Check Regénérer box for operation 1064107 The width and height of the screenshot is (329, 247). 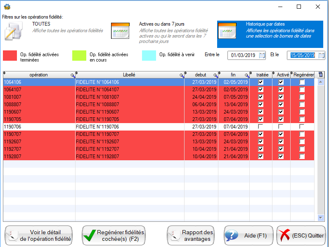click(x=302, y=90)
